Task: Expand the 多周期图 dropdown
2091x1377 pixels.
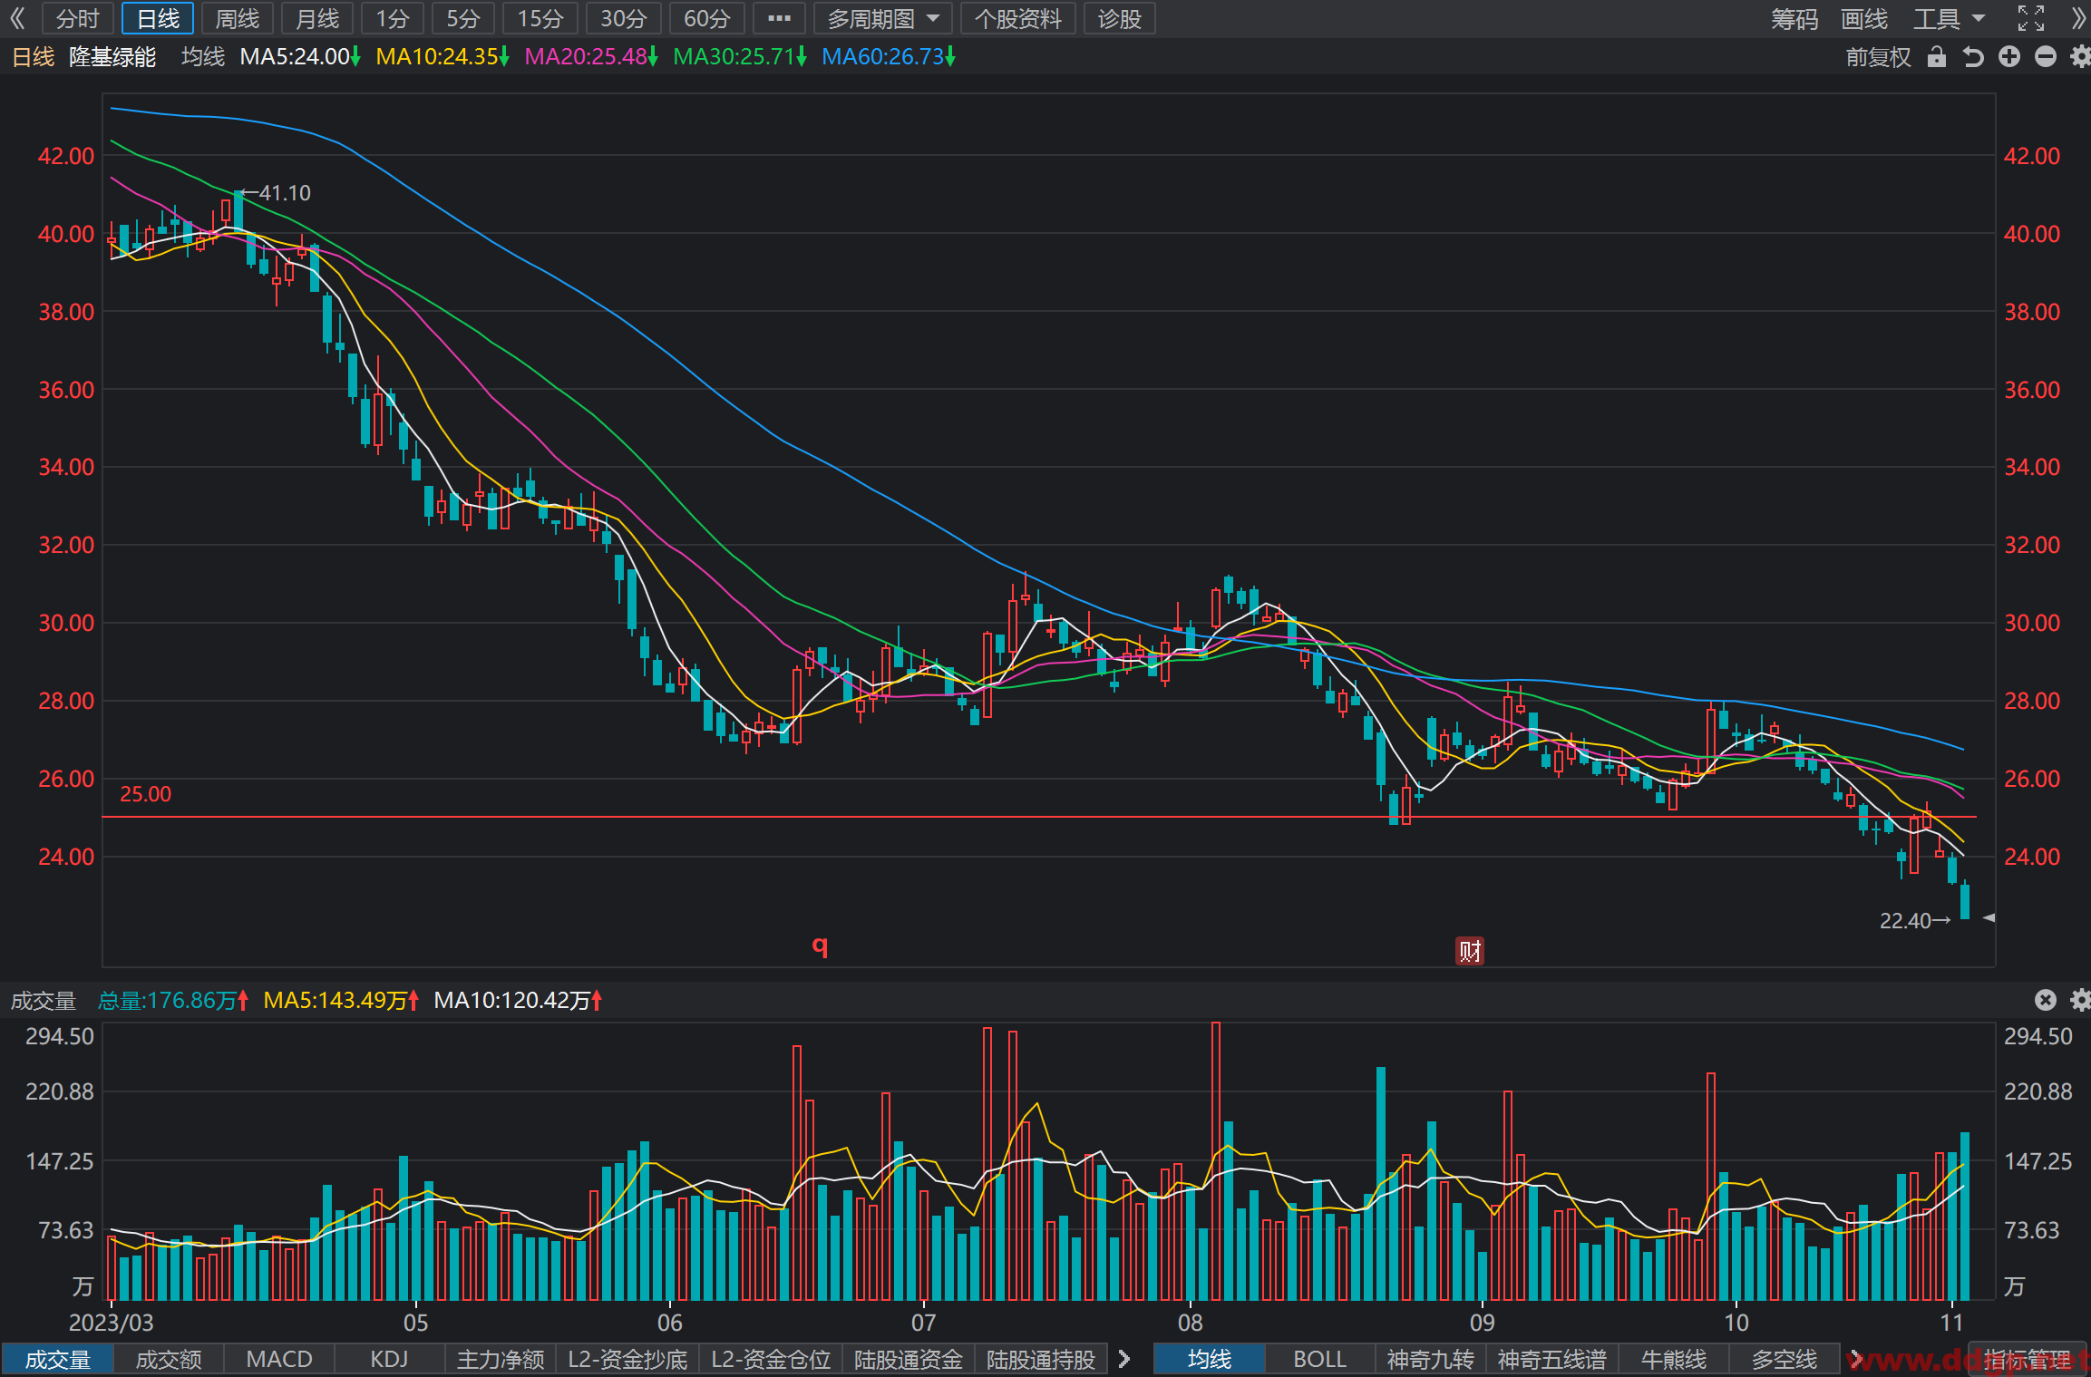Action: [883, 18]
